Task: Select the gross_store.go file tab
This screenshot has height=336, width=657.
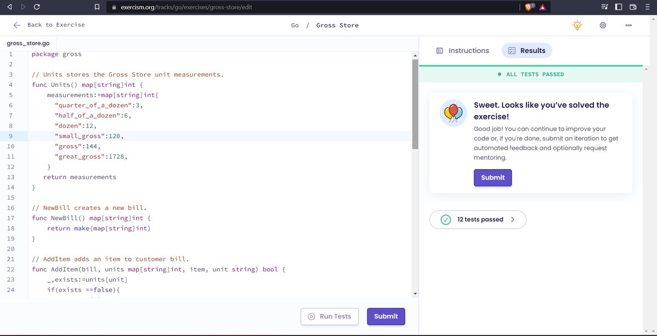Action: 28,43
